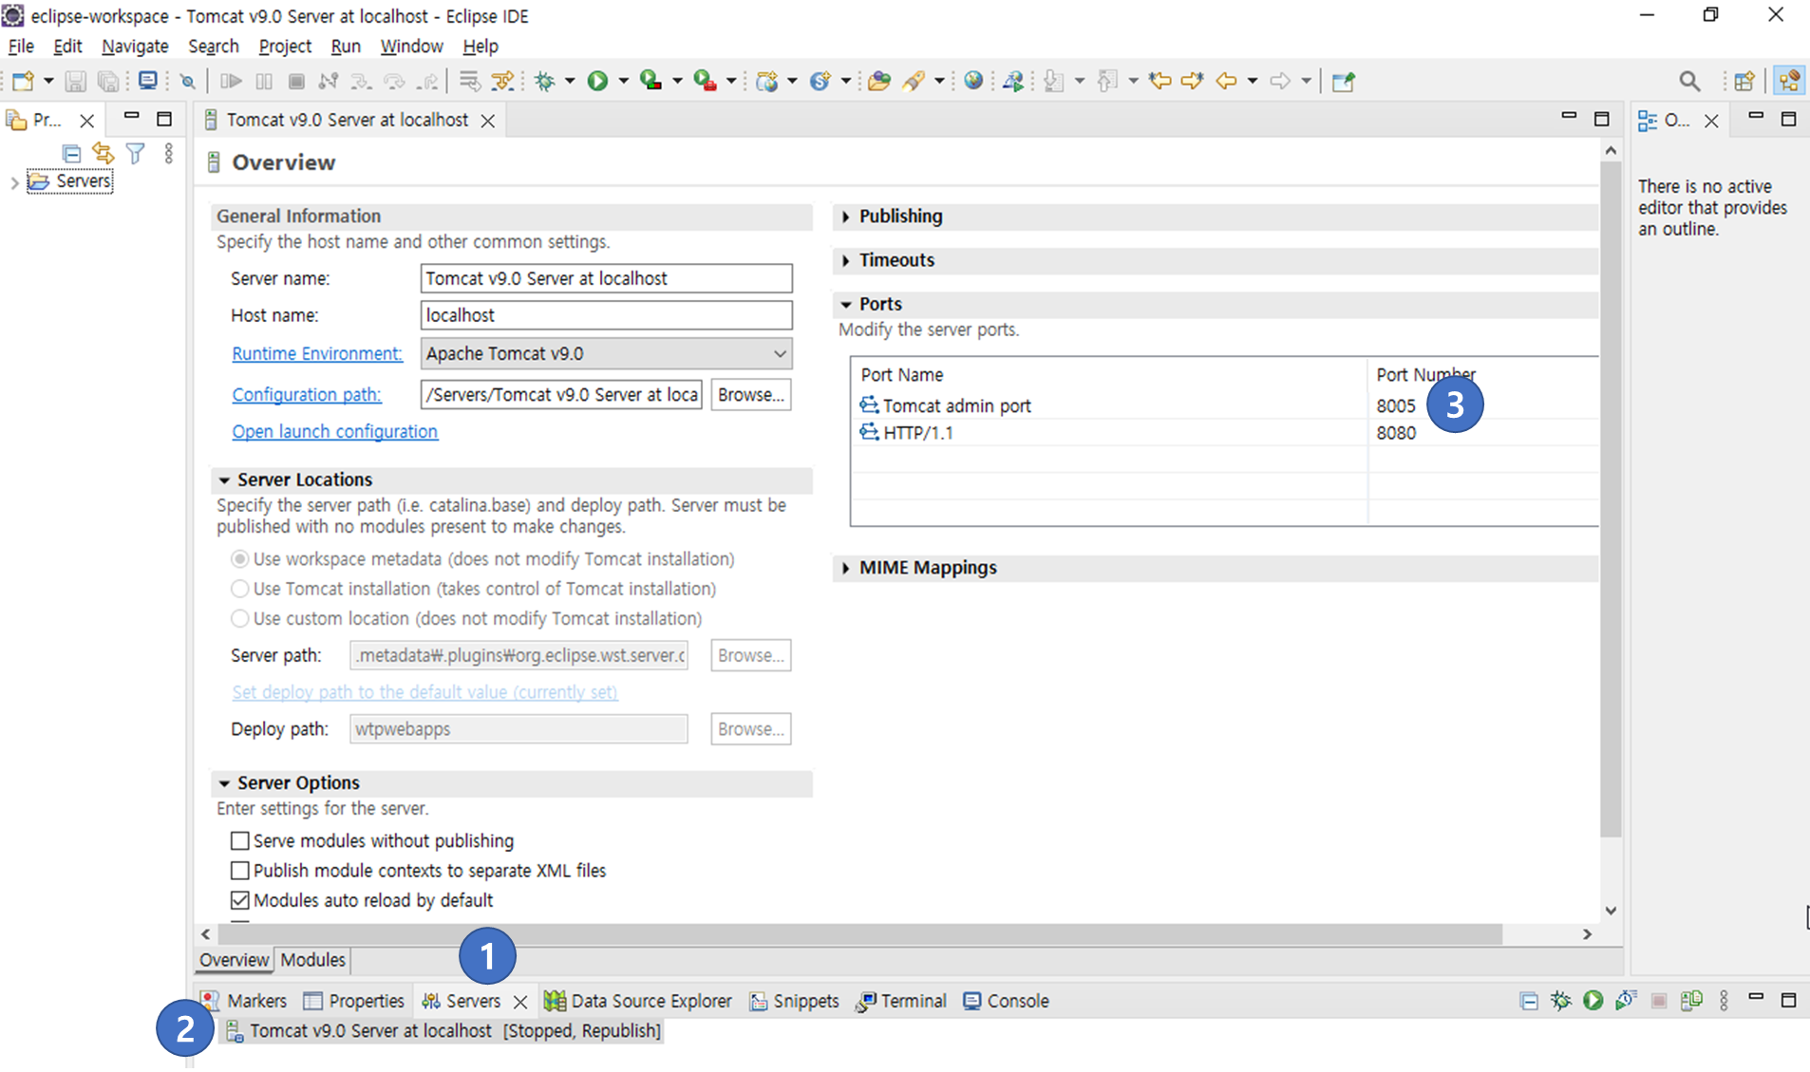Click Publish to the server icon

pyautogui.click(x=1690, y=1000)
